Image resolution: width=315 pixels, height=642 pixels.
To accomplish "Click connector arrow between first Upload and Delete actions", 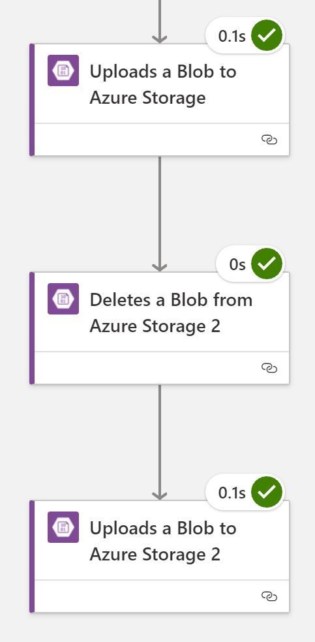I will (160, 214).
